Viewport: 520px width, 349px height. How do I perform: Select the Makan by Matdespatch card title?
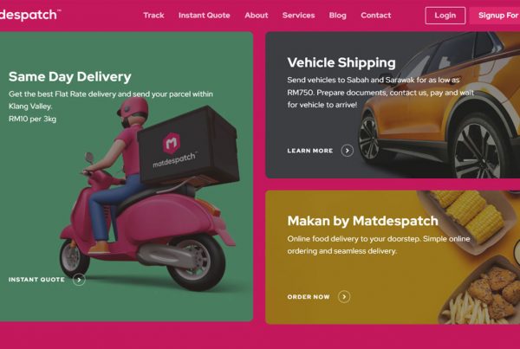(363, 221)
